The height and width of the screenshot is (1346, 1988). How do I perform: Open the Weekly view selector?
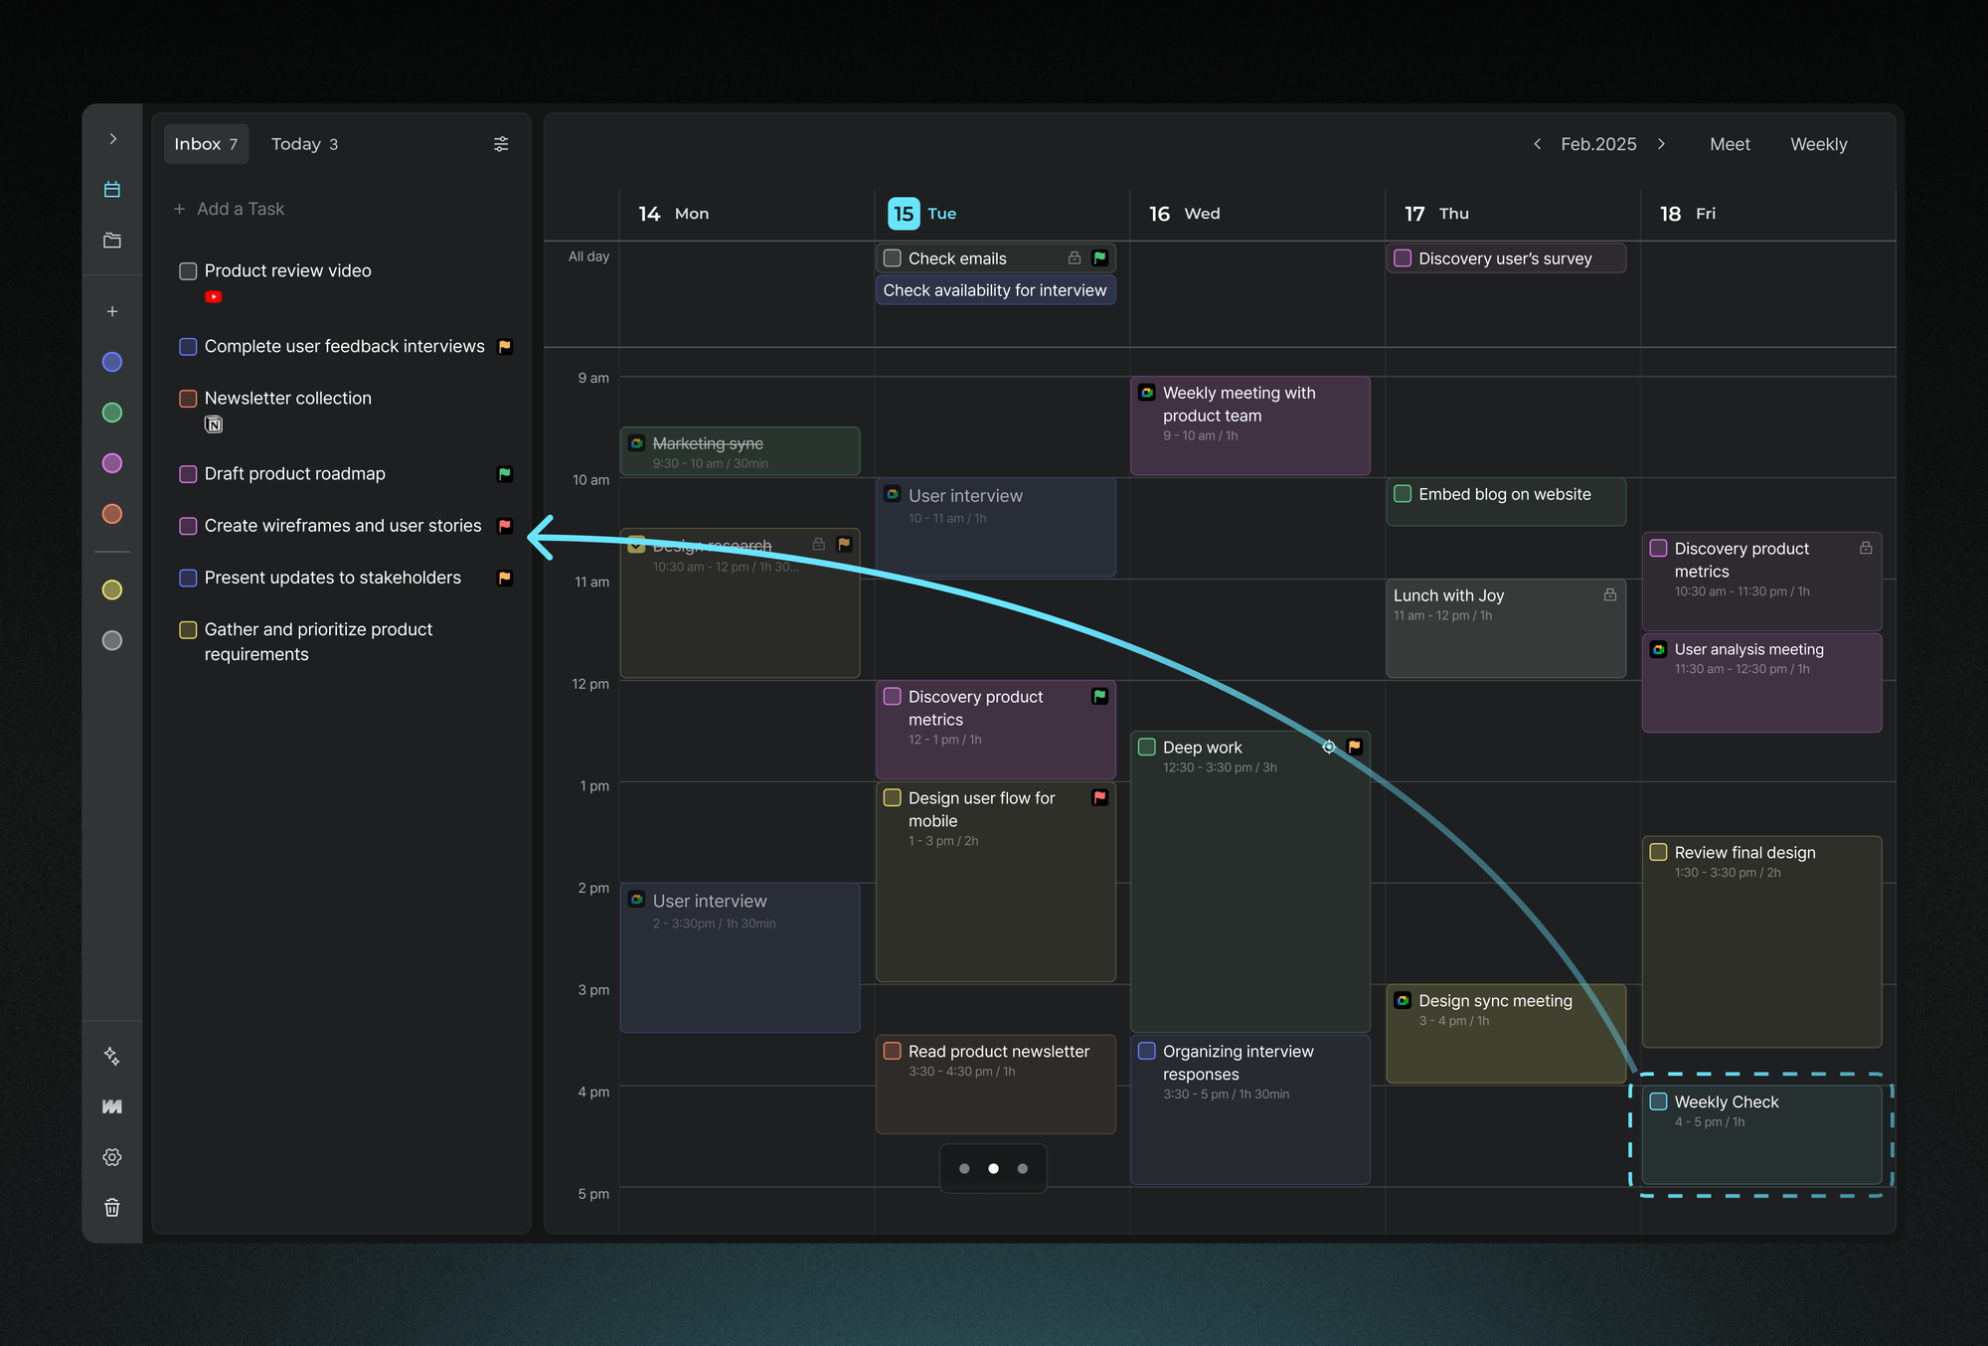(x=1819, y=144)
